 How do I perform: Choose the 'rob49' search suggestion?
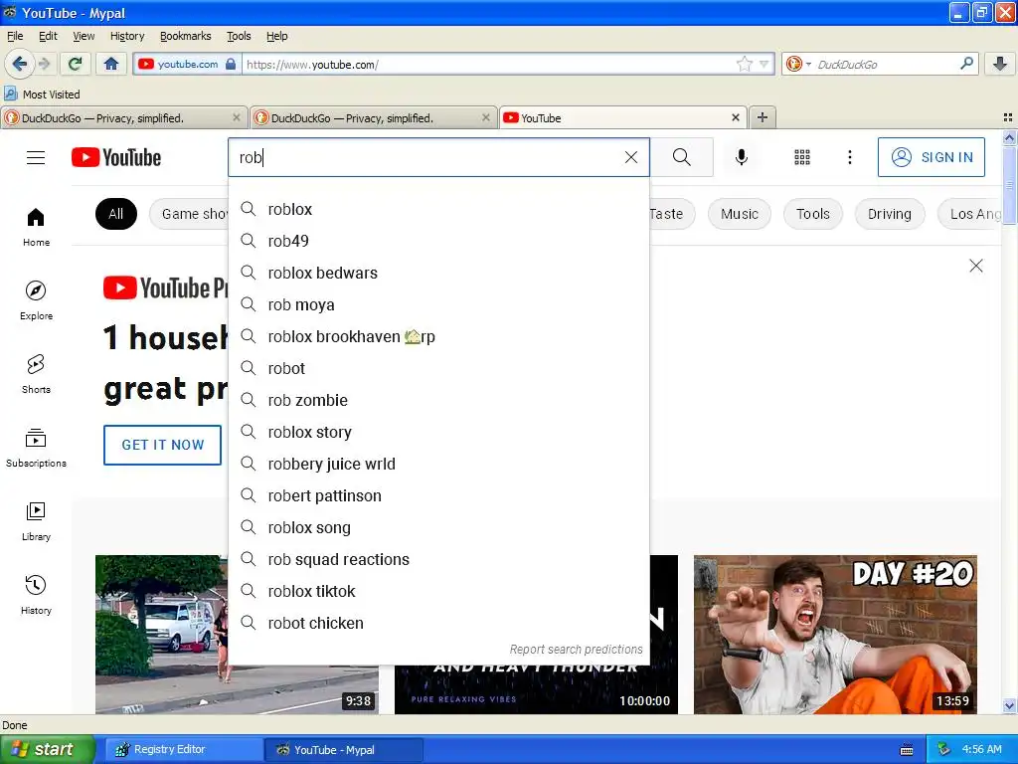[x=438, y=241]
